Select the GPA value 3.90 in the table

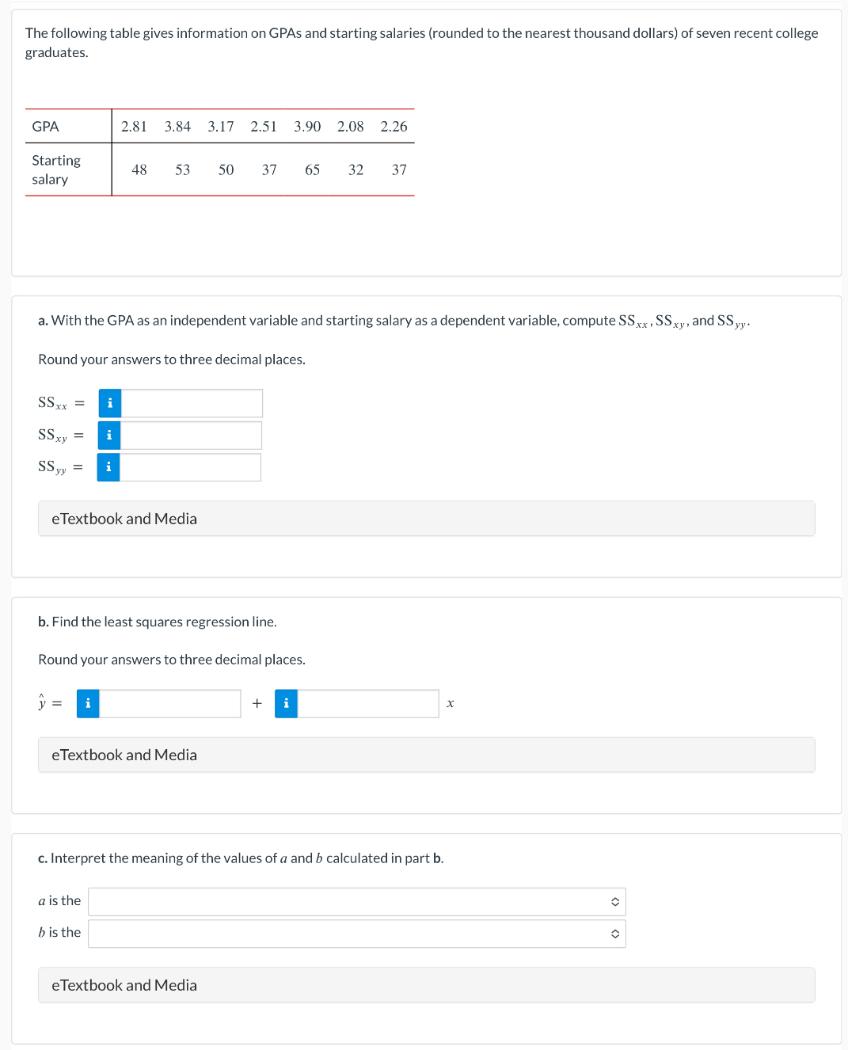tap(307, 127)
